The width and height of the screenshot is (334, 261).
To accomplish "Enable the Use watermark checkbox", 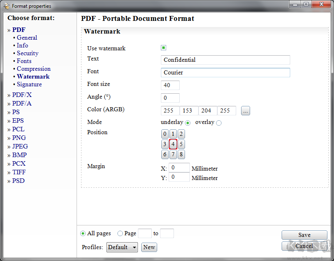I will [163, 47].
